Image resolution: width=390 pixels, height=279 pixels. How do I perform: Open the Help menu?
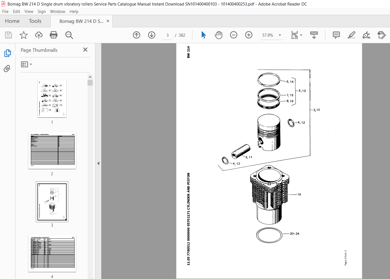tap(74, 11)
